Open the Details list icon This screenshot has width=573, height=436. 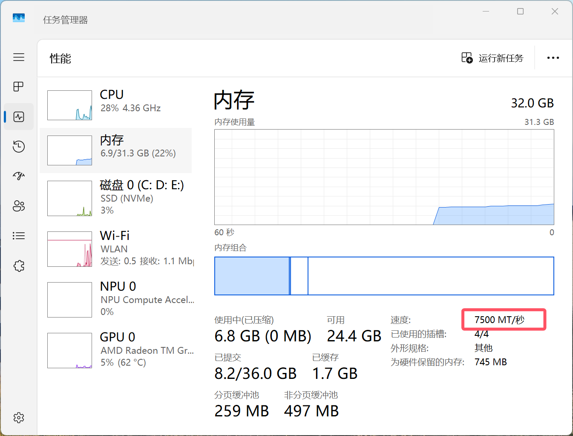click(19, 236)
